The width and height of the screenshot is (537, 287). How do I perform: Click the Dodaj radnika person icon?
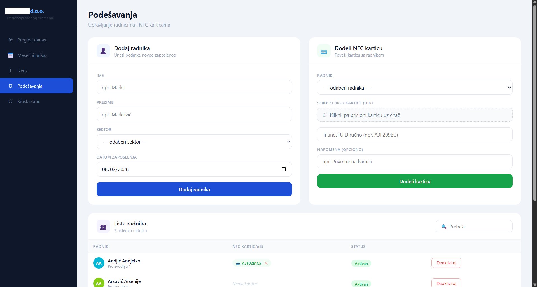click(103, 51)
